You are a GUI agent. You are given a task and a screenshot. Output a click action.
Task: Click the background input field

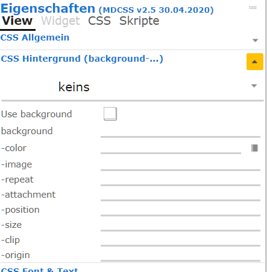[180, 132]
